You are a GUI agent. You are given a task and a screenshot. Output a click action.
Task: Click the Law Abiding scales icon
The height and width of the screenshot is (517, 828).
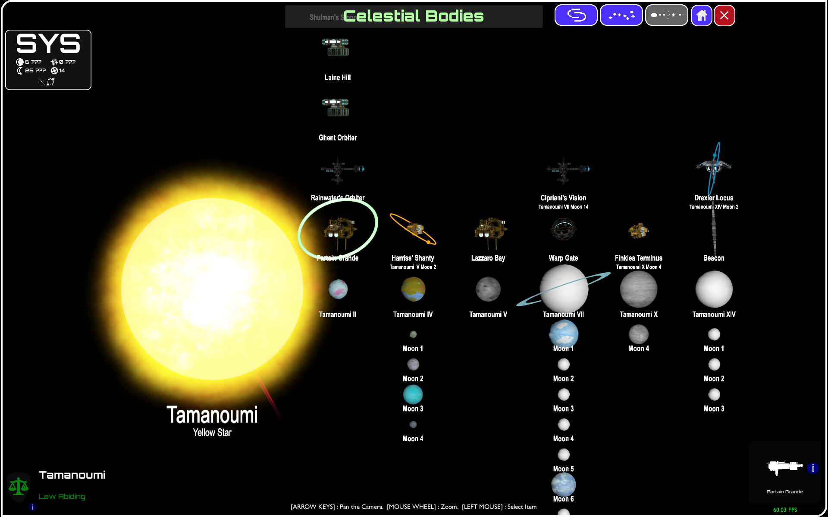point(19,487)
